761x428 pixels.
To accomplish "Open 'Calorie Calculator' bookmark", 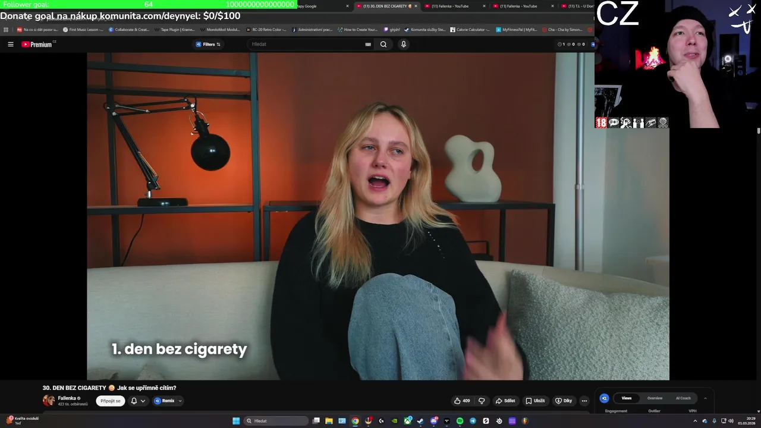I will tap(470, 29).
